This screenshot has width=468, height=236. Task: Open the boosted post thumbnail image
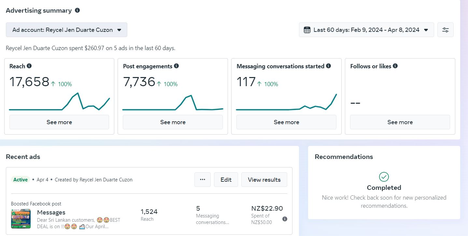point(21,219)
